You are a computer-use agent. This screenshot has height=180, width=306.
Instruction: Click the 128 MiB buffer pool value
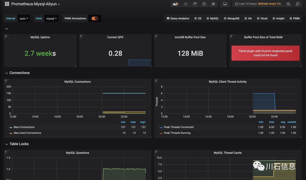(190, 53)
